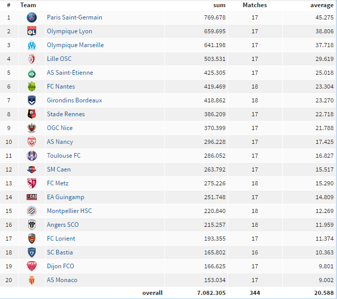
Task: Sort table by the sum column header
Action: 219,5
